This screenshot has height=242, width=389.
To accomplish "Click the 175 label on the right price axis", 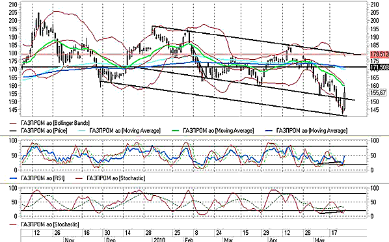I will pyautogui.click(x=375, y=60).
